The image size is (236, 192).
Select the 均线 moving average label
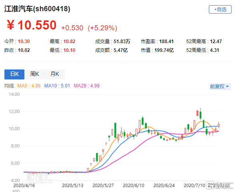coord(9,86)
